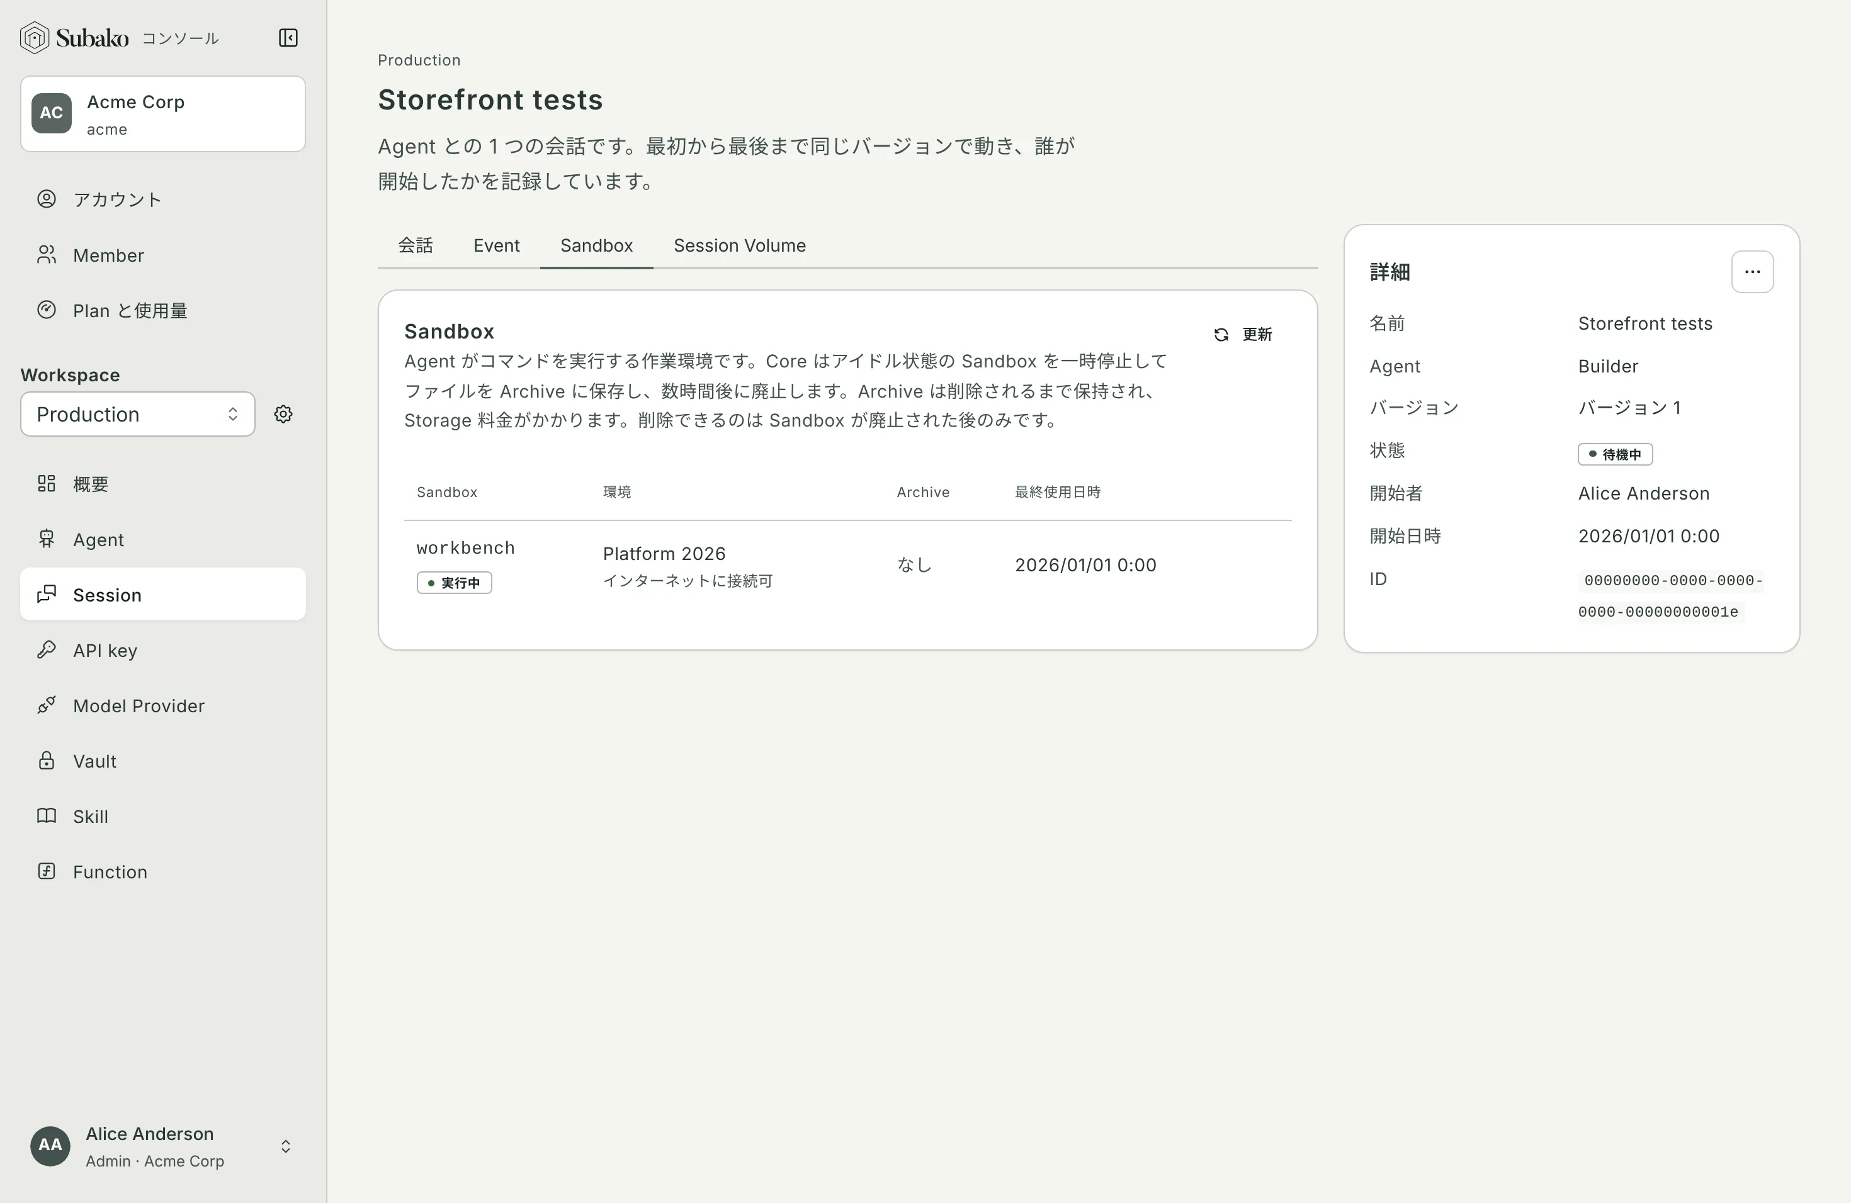This screenshot has height=1203, width=1851.
Task: Click the API key icon
Action: pos(47,650)
